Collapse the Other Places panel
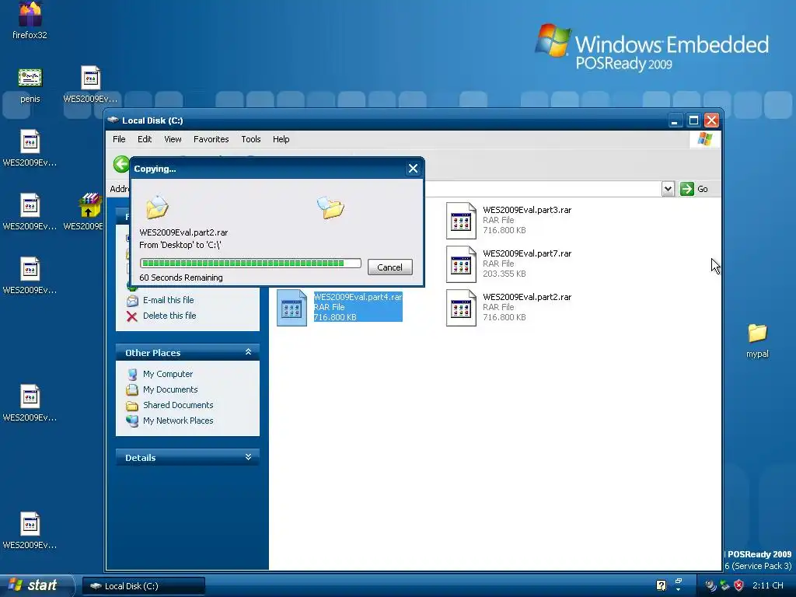 (x=248, y=352)
